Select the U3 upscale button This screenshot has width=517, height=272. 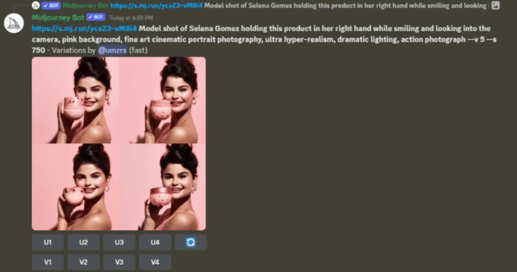[x=119, y=242]
